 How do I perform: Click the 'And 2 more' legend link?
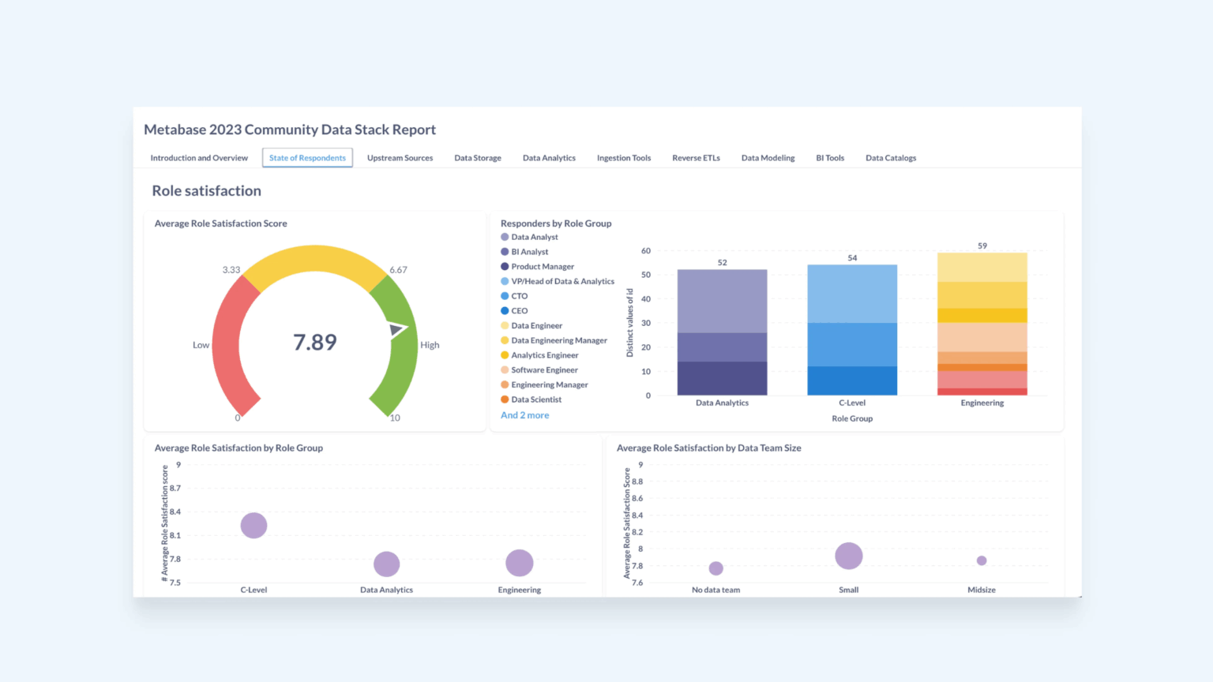pos(524,415)
